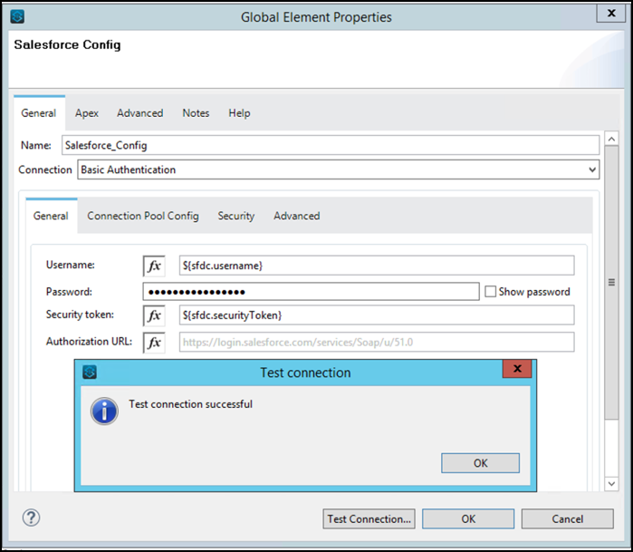Open the connection's Advanced tab
The width and height of the screenshot is (633, 552).
tap(297, 216)
